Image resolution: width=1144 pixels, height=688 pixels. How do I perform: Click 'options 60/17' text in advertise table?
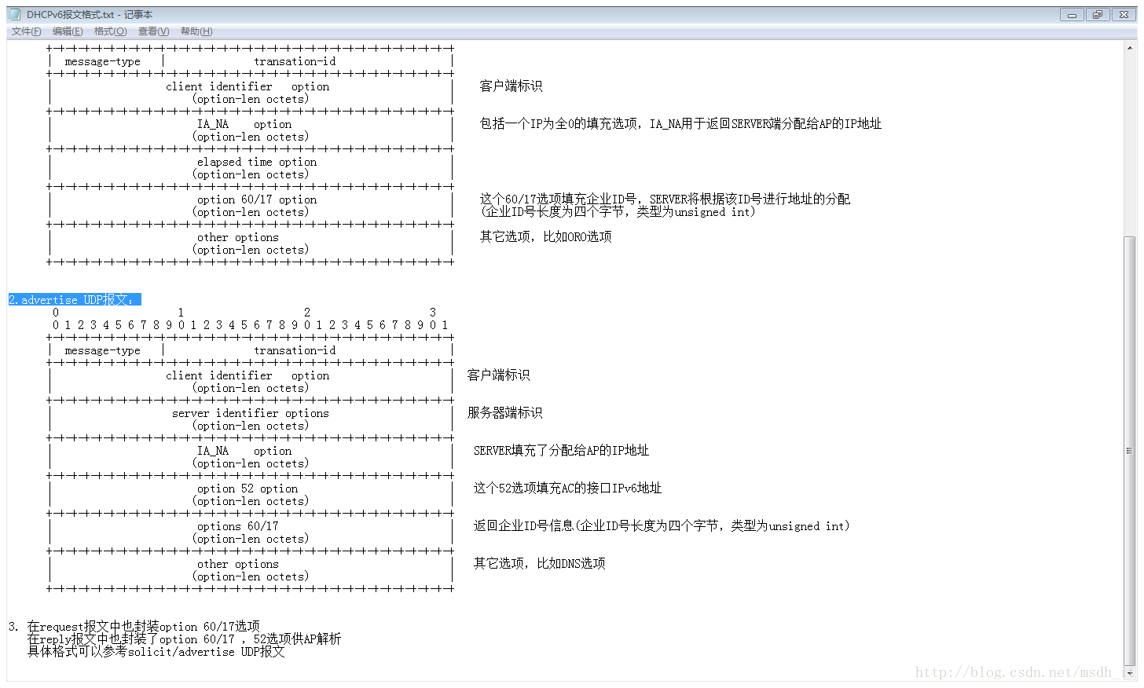tap(238, 526)
